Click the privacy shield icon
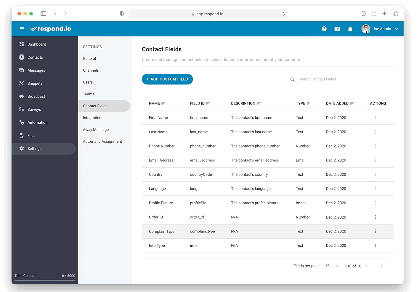 (121, 14)
